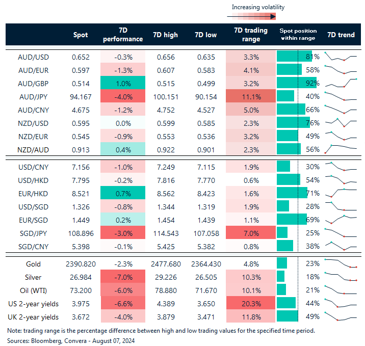Image resolution: width=365 pixels, height=346 pixels.
Task: Click US 2-year yields trading range 20.3%
Action: pyautogui.click(x=251, y=303)
